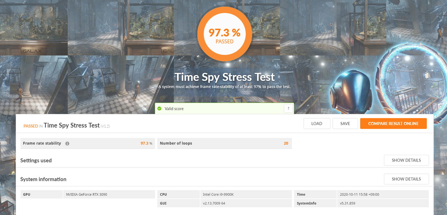Click the System information heading
Image resolution: width=447 pixels, height=215 pixels.
(x=43, y=179)
